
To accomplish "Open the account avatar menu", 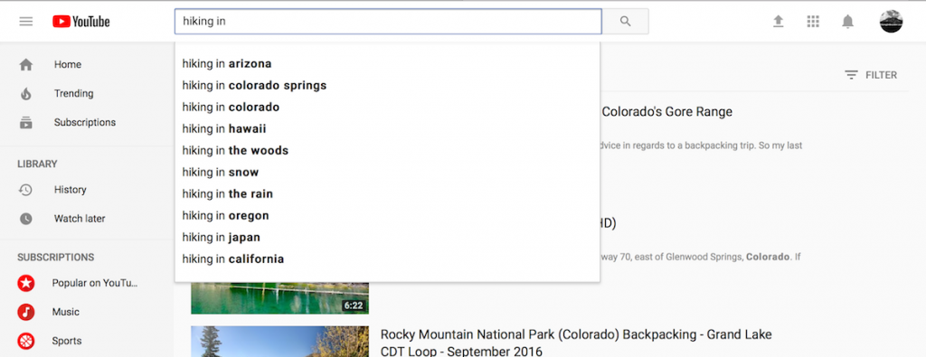I will (x=891, y=22).
